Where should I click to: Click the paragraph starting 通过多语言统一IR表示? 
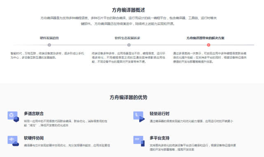point(210,58)
